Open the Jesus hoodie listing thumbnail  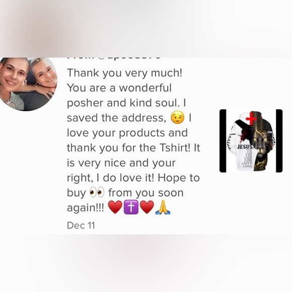(251, 141)
